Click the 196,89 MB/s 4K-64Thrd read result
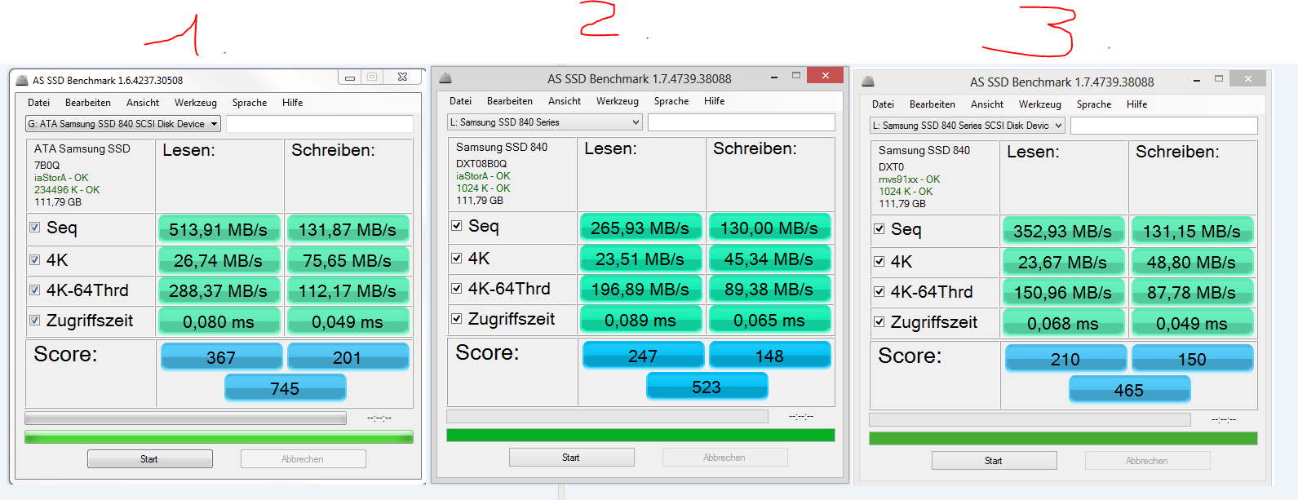Image resolution: width=1298 pixels, height=500 pixels. (640, 290)
